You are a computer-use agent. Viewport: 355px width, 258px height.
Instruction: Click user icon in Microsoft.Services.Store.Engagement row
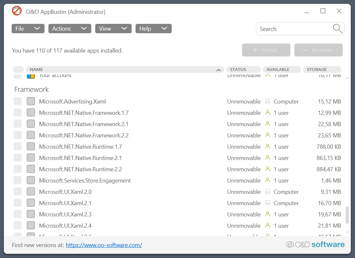tap(268, 180)
